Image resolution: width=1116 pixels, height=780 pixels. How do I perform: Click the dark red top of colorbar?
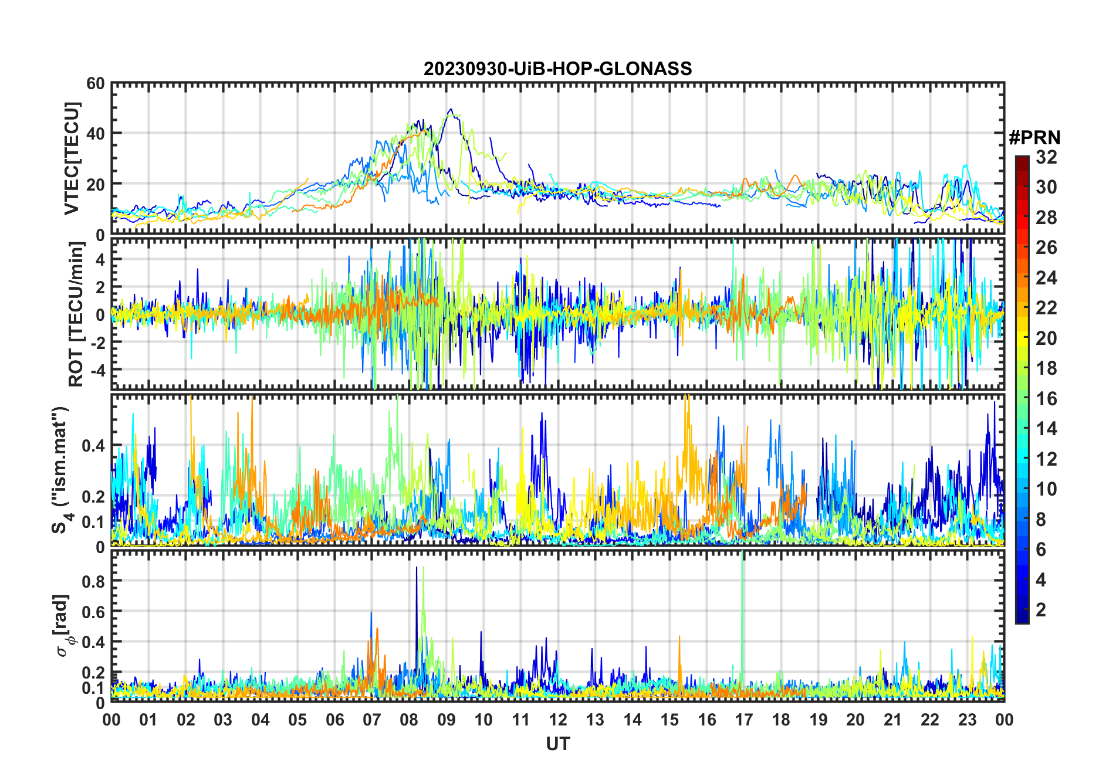(1022, 160)
